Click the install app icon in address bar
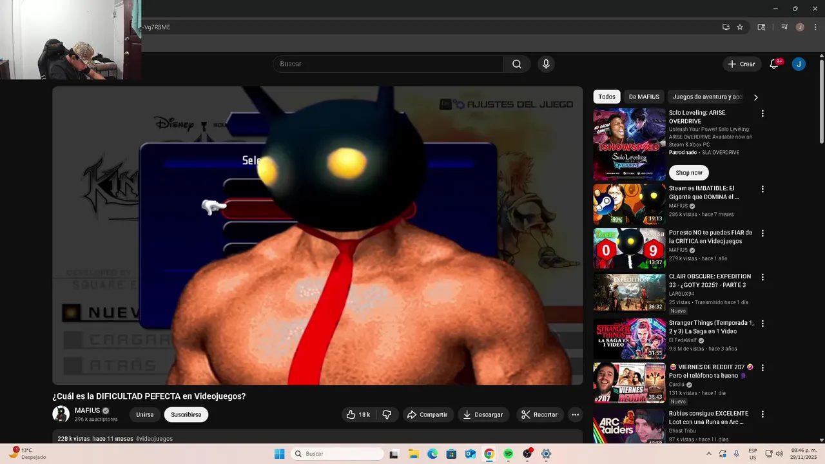Viewport: 825px width, 464px height. (x=726, y=27)
